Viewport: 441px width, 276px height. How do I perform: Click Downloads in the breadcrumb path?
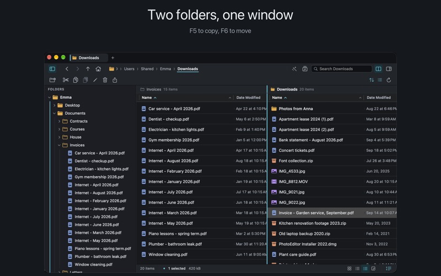[x=187, y=68]
